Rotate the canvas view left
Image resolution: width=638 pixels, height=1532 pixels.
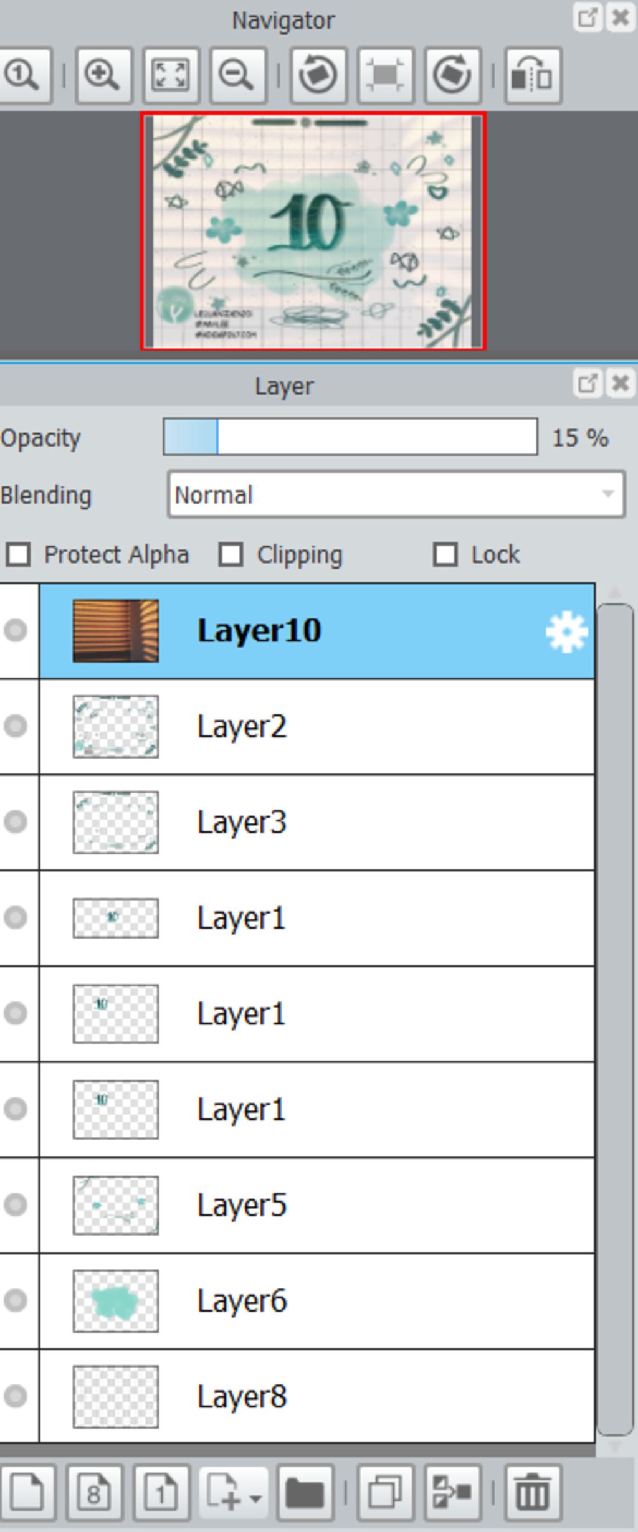point(318,75)
